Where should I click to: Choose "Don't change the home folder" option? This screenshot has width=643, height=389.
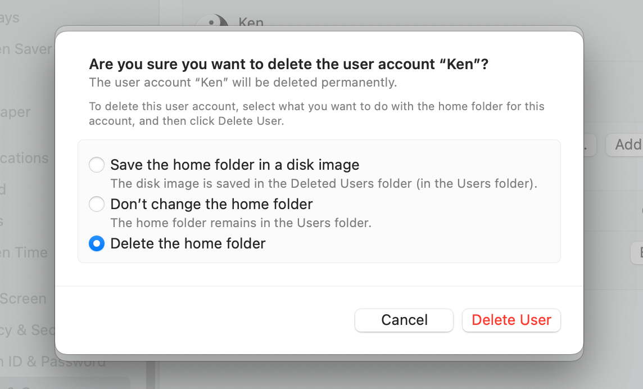point(96,204)
